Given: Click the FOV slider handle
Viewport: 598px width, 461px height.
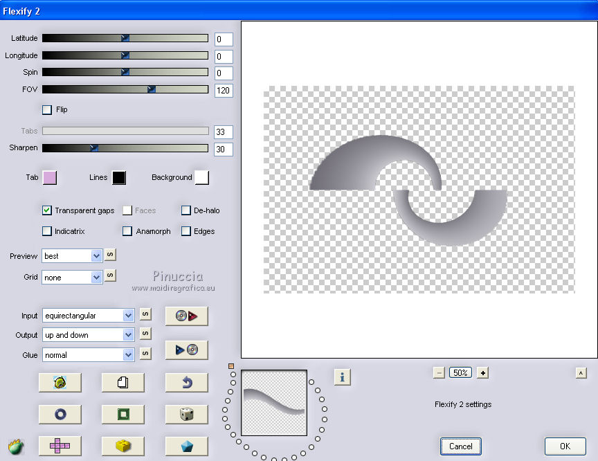Looking at the screenshot, I should pyautogui.click(x=152, y=89).
